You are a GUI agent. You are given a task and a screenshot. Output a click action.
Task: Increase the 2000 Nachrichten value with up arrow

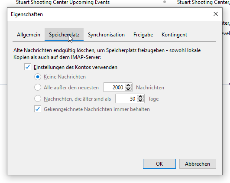(128, 85)
